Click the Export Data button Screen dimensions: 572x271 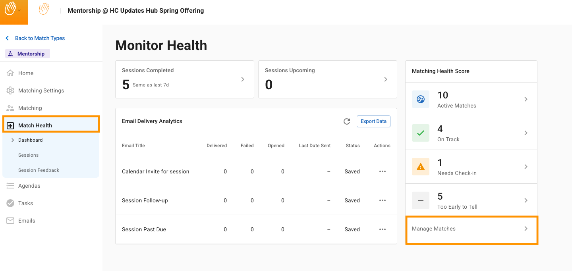coord(373,121)
